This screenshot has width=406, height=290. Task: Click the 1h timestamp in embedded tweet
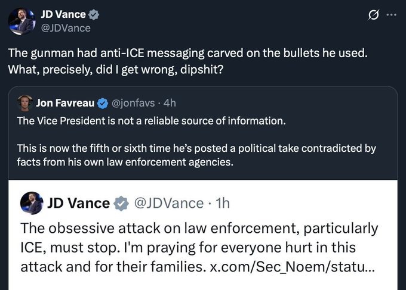[222, 203]
